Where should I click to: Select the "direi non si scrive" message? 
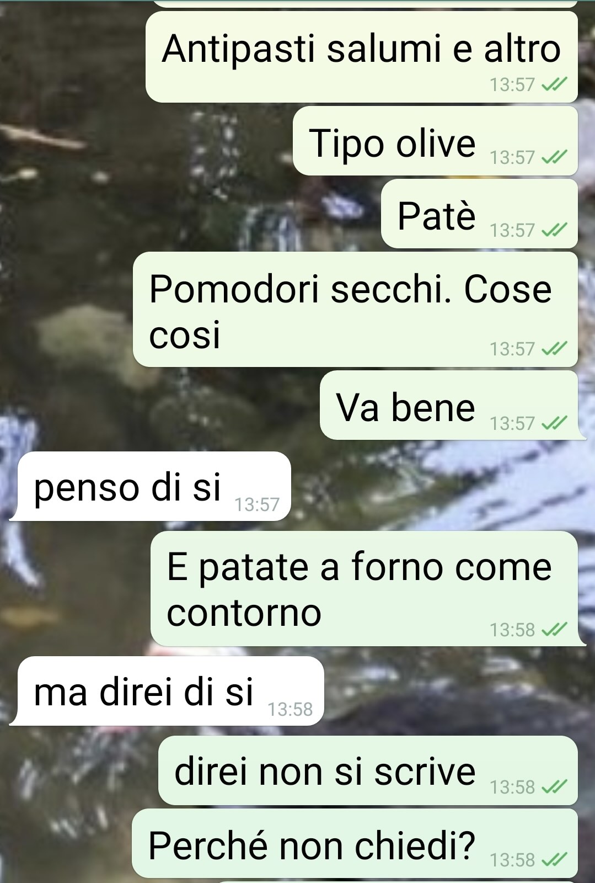point(368,770)
